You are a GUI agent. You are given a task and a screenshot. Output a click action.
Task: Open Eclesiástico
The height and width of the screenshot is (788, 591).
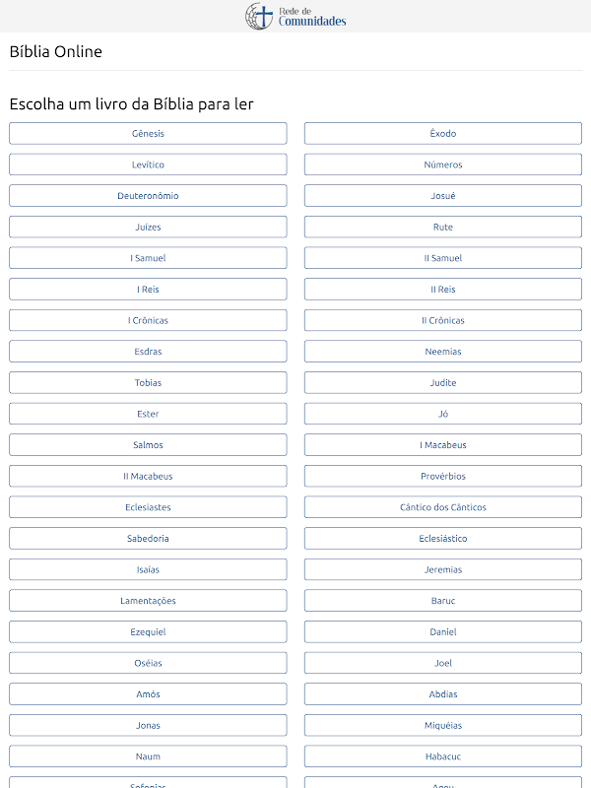point(442,538)
